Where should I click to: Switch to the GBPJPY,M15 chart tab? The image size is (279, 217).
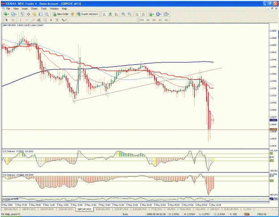pos(29,209)
